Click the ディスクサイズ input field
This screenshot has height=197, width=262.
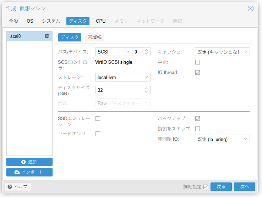tap(119, 90)
